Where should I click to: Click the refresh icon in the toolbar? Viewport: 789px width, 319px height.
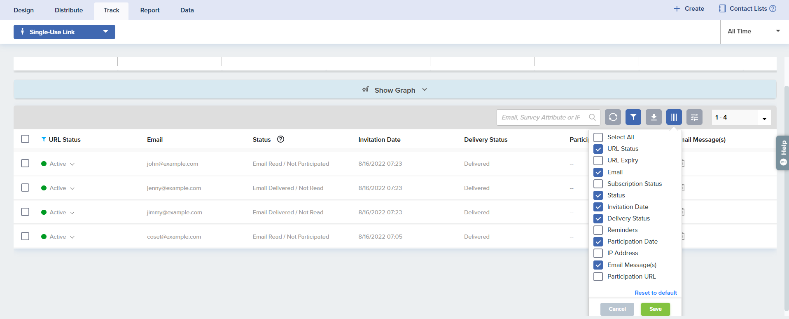(x=613, y=117)
